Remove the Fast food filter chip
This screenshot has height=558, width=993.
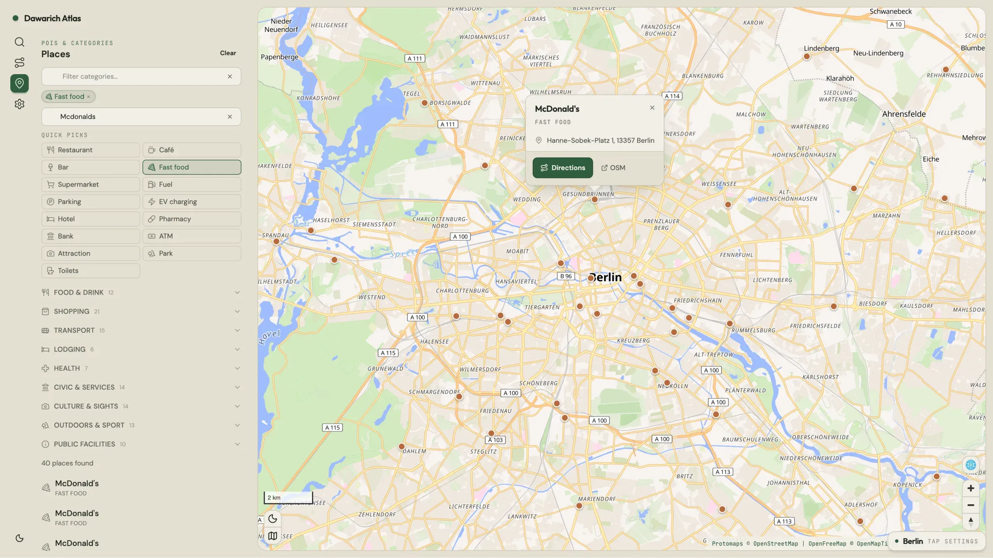click(x=88, y=97)
